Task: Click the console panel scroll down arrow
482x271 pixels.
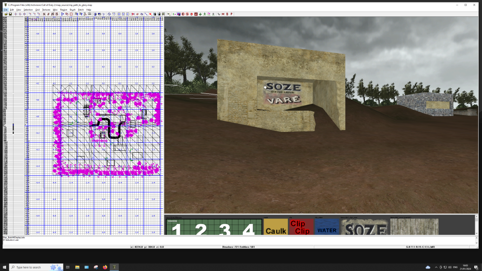Action: [x=477, y=244]
